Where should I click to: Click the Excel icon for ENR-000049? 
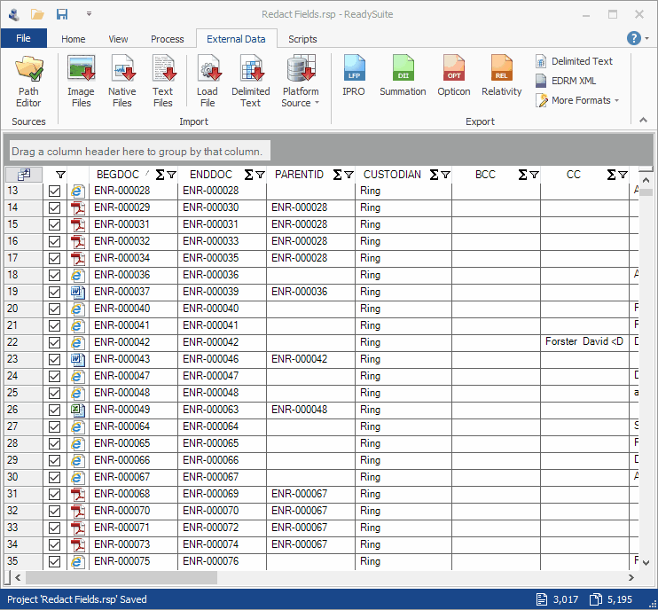click(x=78, y=410)
